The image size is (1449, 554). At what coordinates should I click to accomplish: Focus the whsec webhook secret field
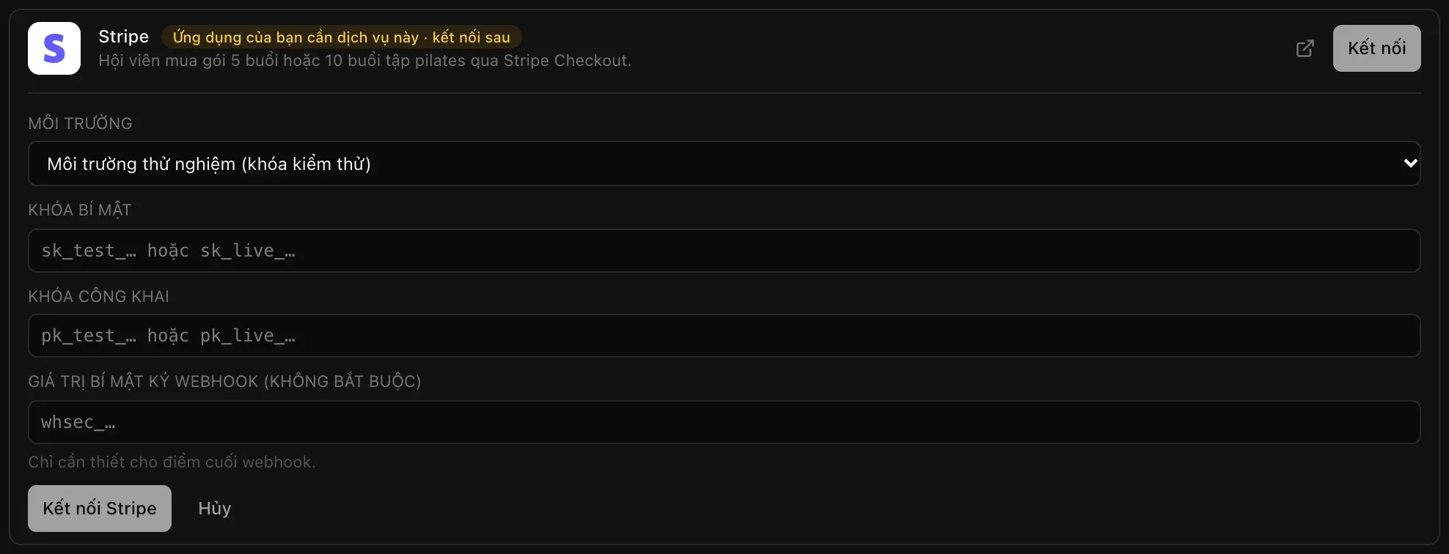click(x=724, y=422)
